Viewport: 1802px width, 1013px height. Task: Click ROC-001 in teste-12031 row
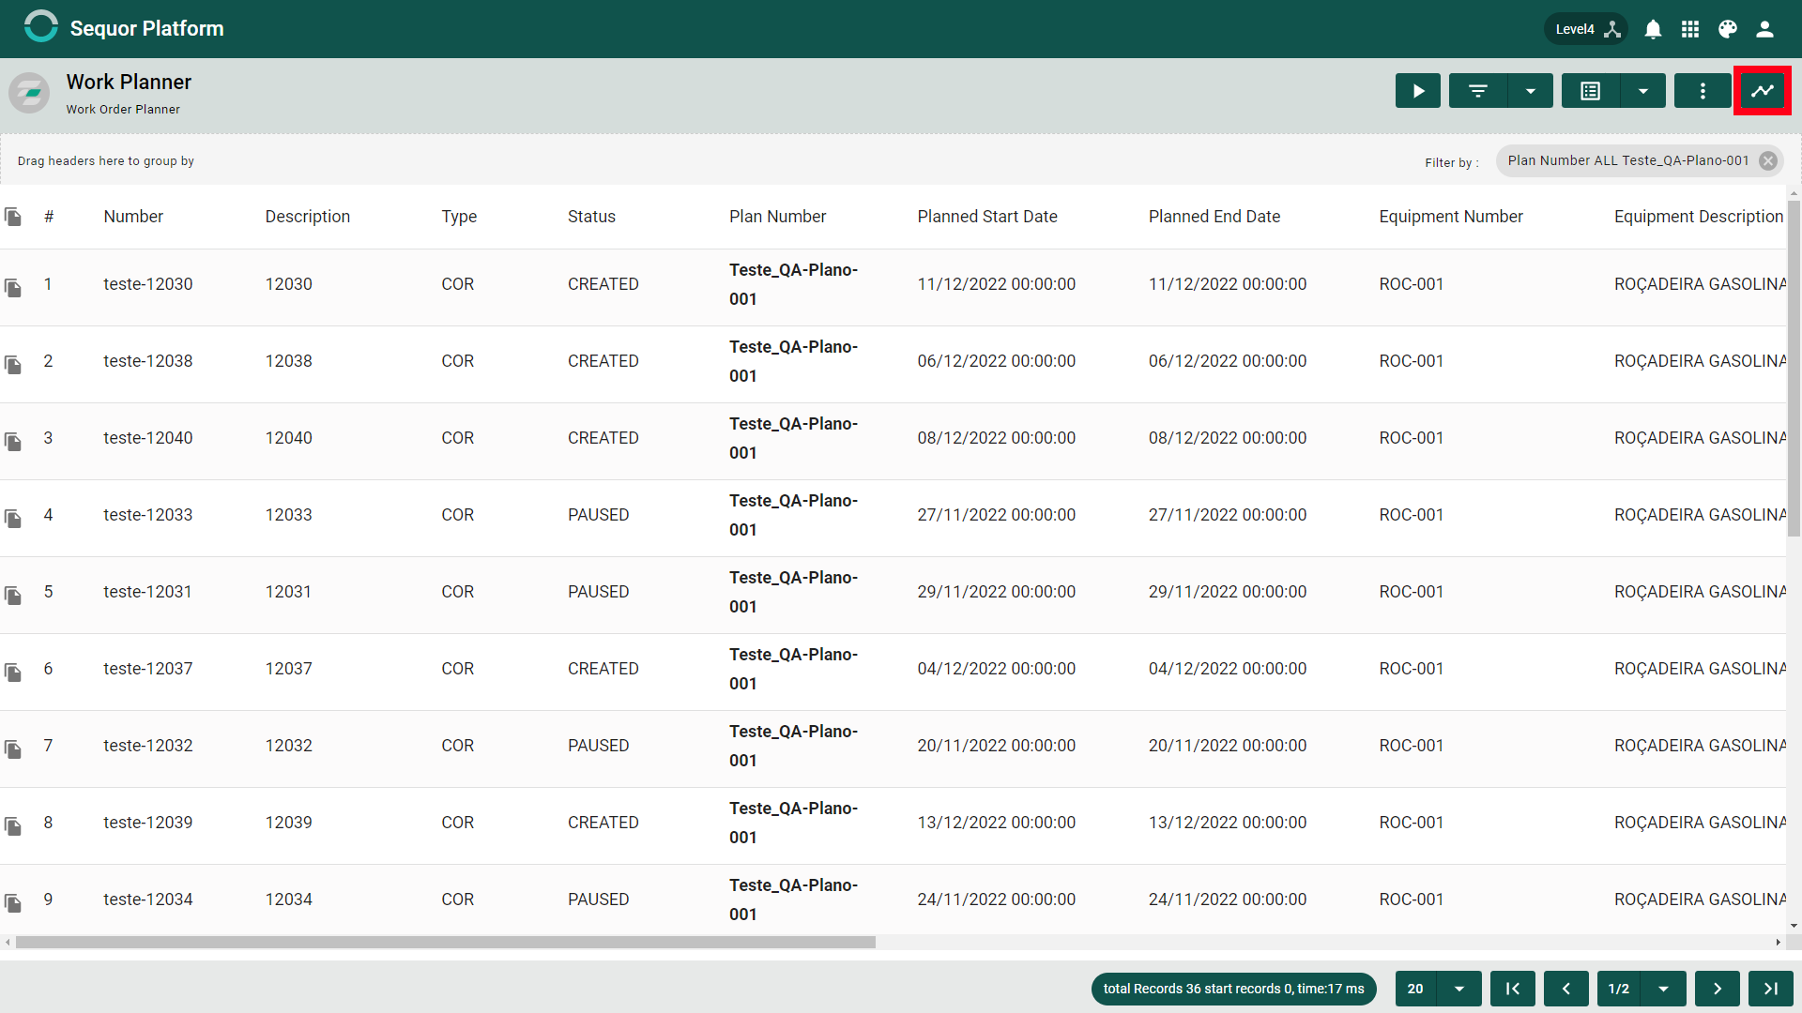[x=1412, y=592]
